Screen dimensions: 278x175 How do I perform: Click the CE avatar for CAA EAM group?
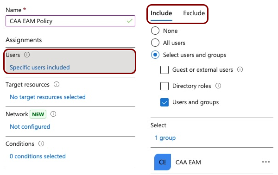click(163, 162)
